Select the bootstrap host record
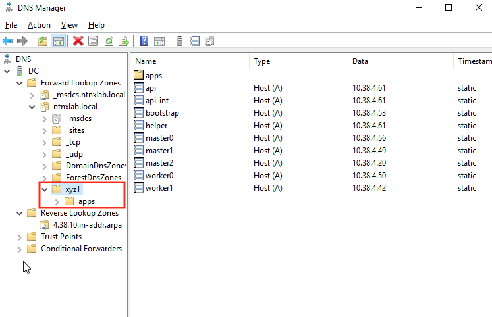Viewport: 492px width, 317px height. [162, 113]
